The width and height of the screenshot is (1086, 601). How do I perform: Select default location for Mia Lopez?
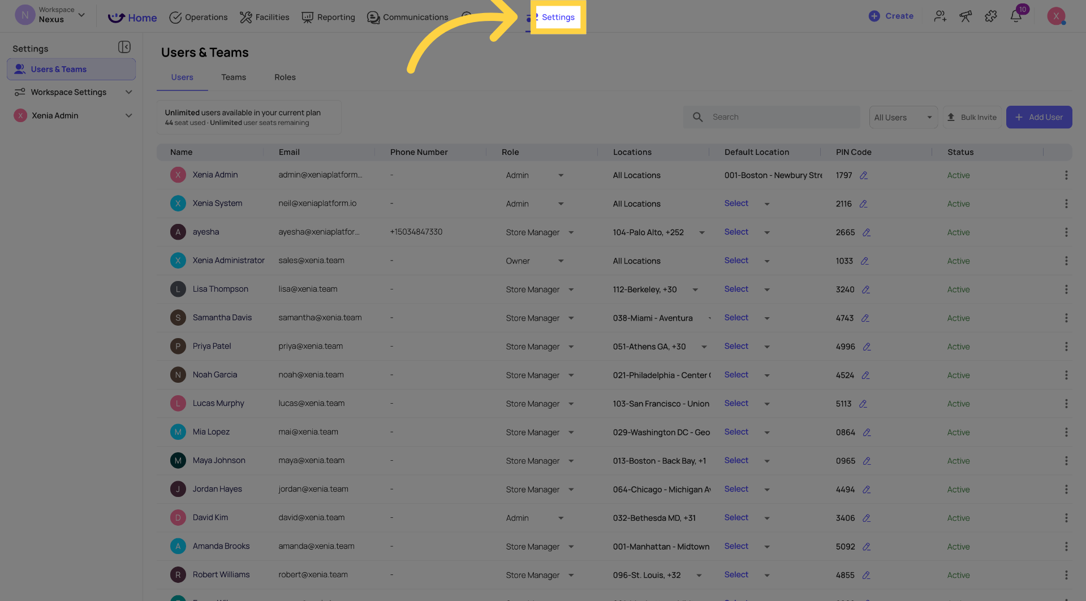coord(747,432)
